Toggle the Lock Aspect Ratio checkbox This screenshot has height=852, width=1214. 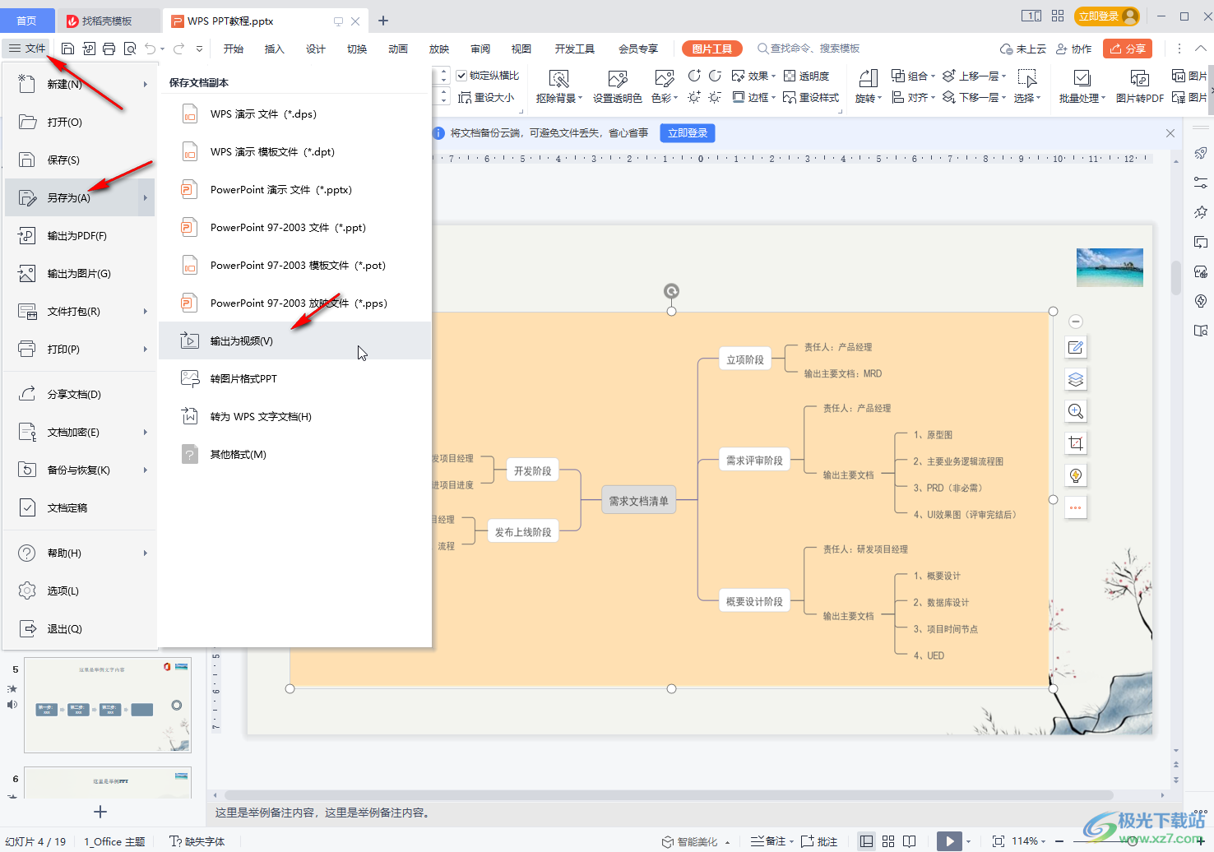[461, 76]
